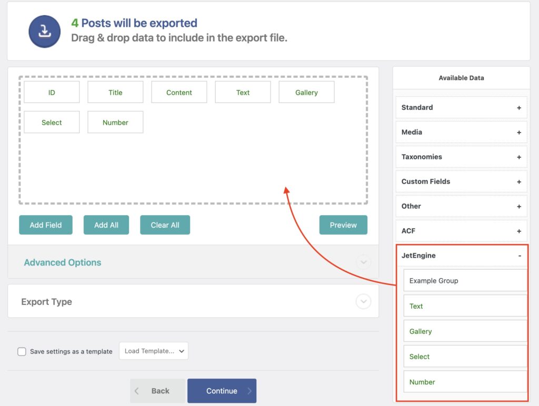This screenshot has height=406, width=539.
Task: Expand the Taxonomies data section
Action: pos(518,157)
